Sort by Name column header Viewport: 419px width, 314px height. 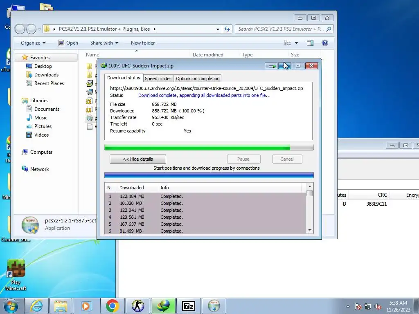[92, 55]
